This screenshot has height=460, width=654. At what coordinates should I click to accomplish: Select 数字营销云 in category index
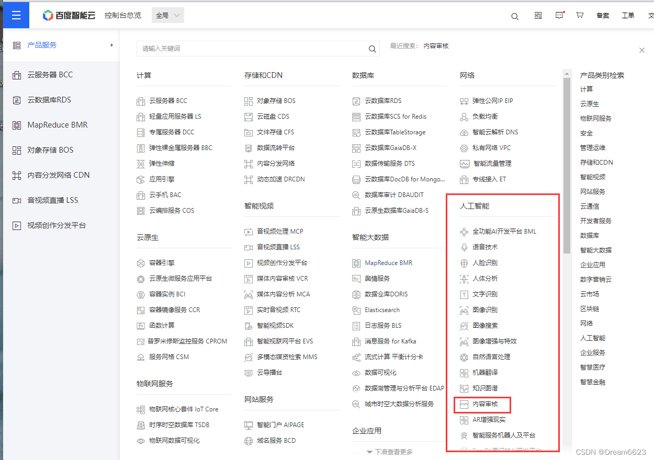596,279
